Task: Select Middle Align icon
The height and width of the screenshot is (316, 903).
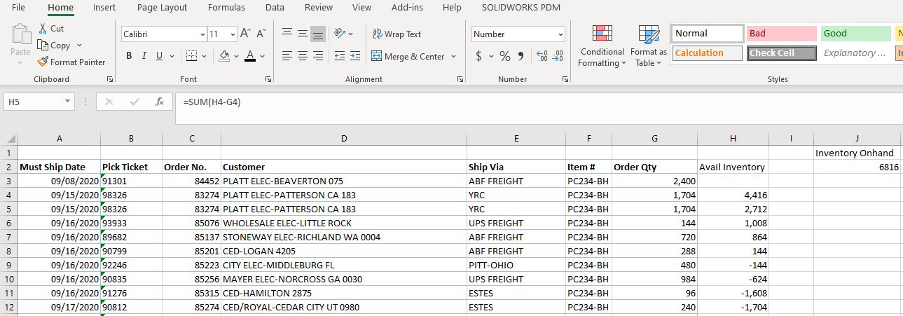Action: click(x=303, y=34)
